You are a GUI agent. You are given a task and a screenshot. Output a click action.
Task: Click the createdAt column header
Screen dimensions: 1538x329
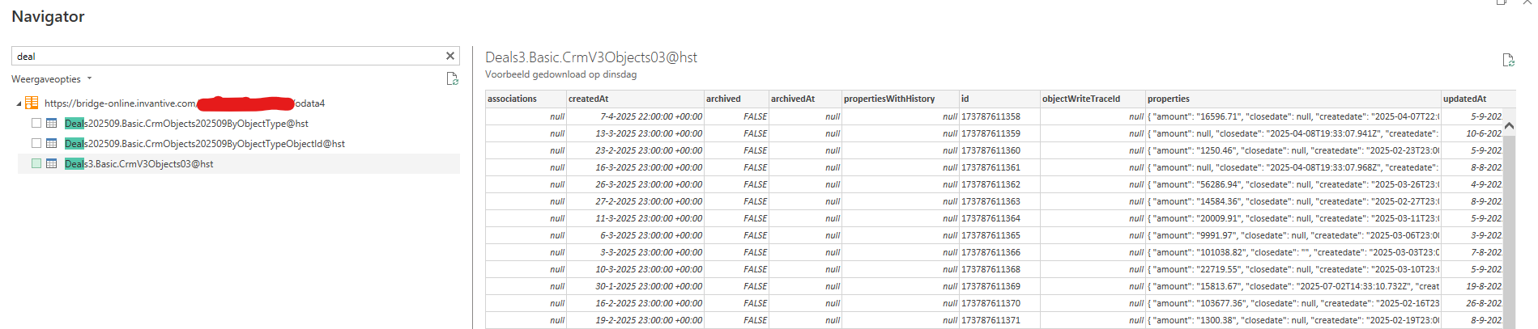[x=589, y=99]
